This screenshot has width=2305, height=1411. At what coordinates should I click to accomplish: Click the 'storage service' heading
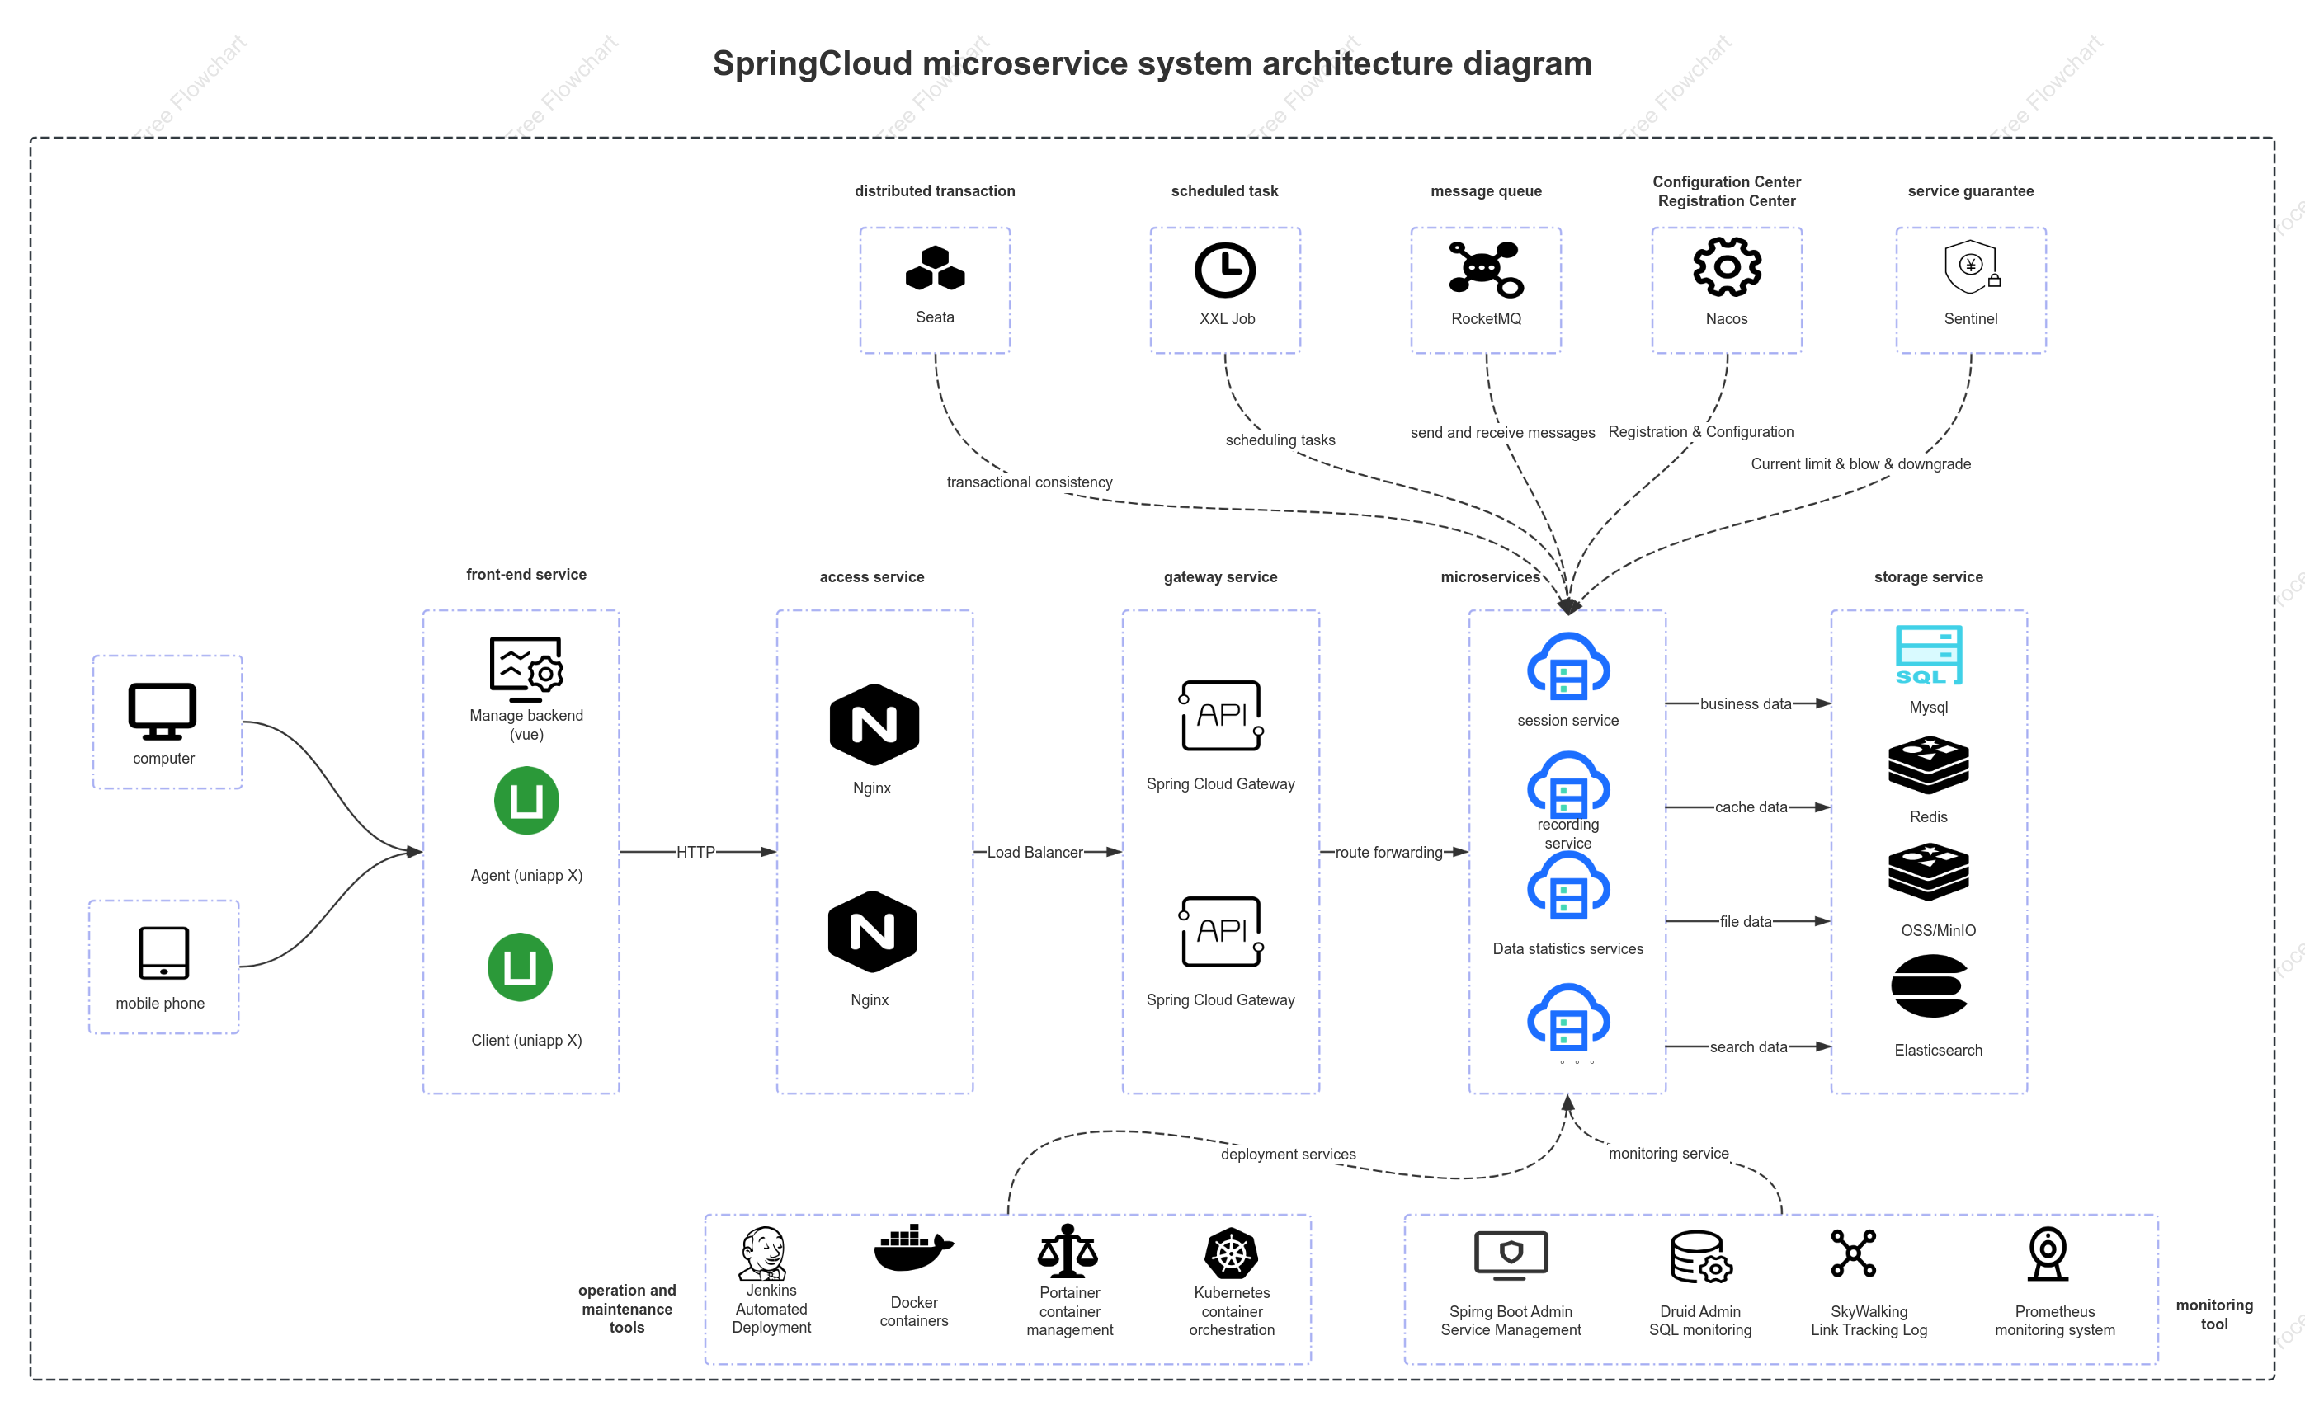pos(1928,577)
